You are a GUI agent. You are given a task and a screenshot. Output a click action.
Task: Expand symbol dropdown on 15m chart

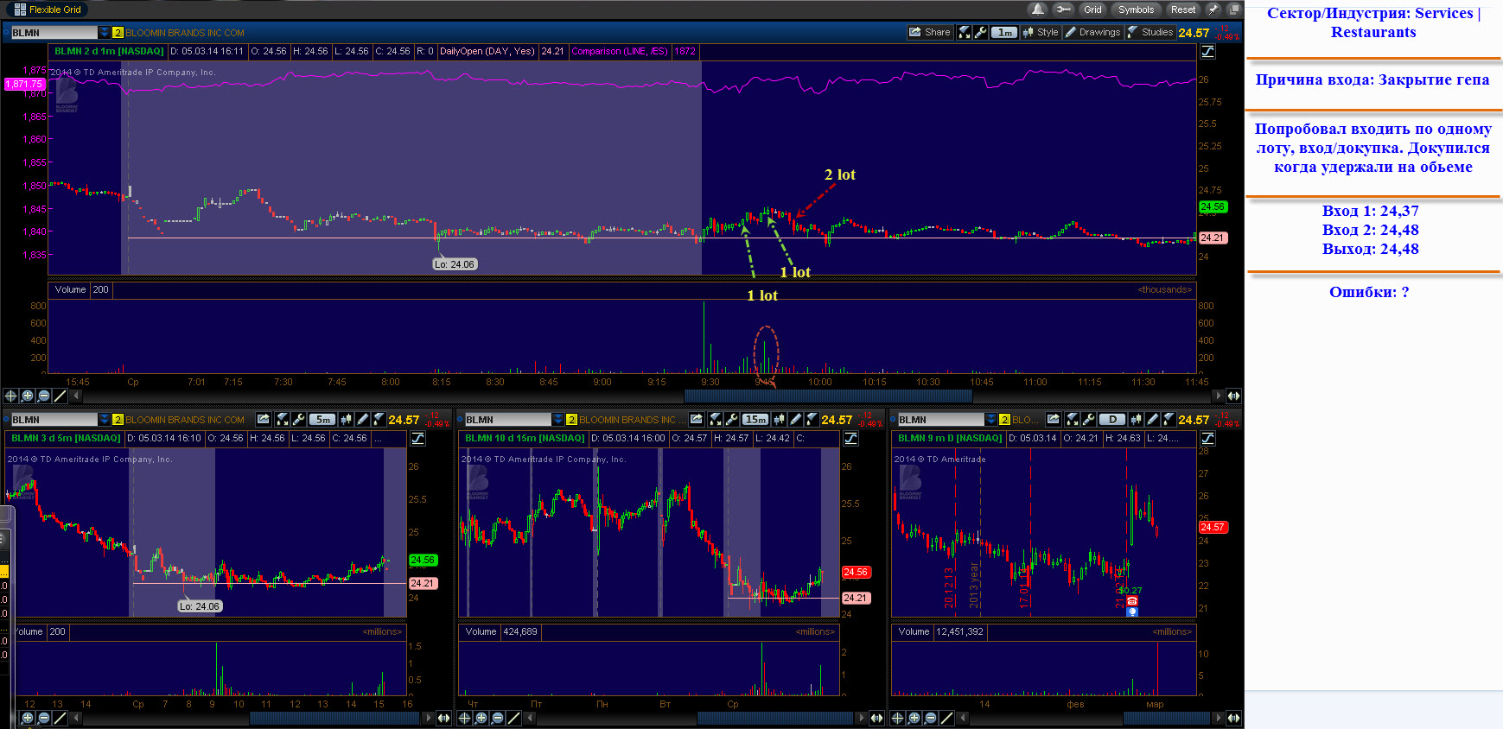[557, 420]
